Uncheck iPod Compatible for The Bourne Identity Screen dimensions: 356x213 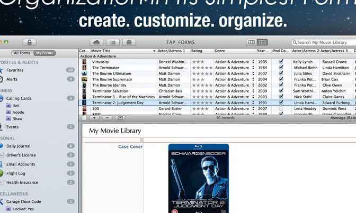(281, 85)
